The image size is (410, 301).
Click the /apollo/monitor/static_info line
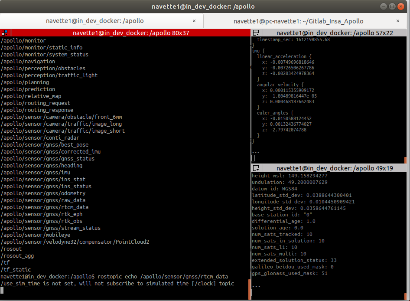(x=42, y=47)
